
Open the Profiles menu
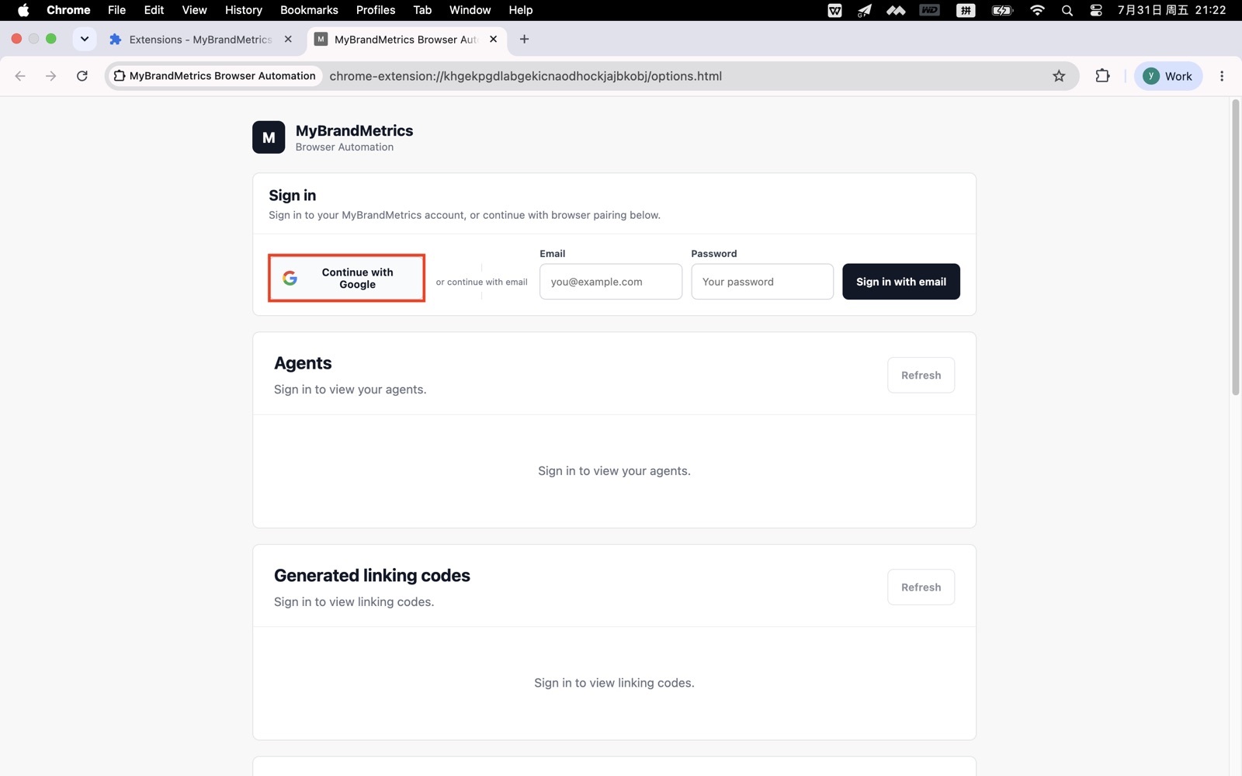tap(376, 10)
